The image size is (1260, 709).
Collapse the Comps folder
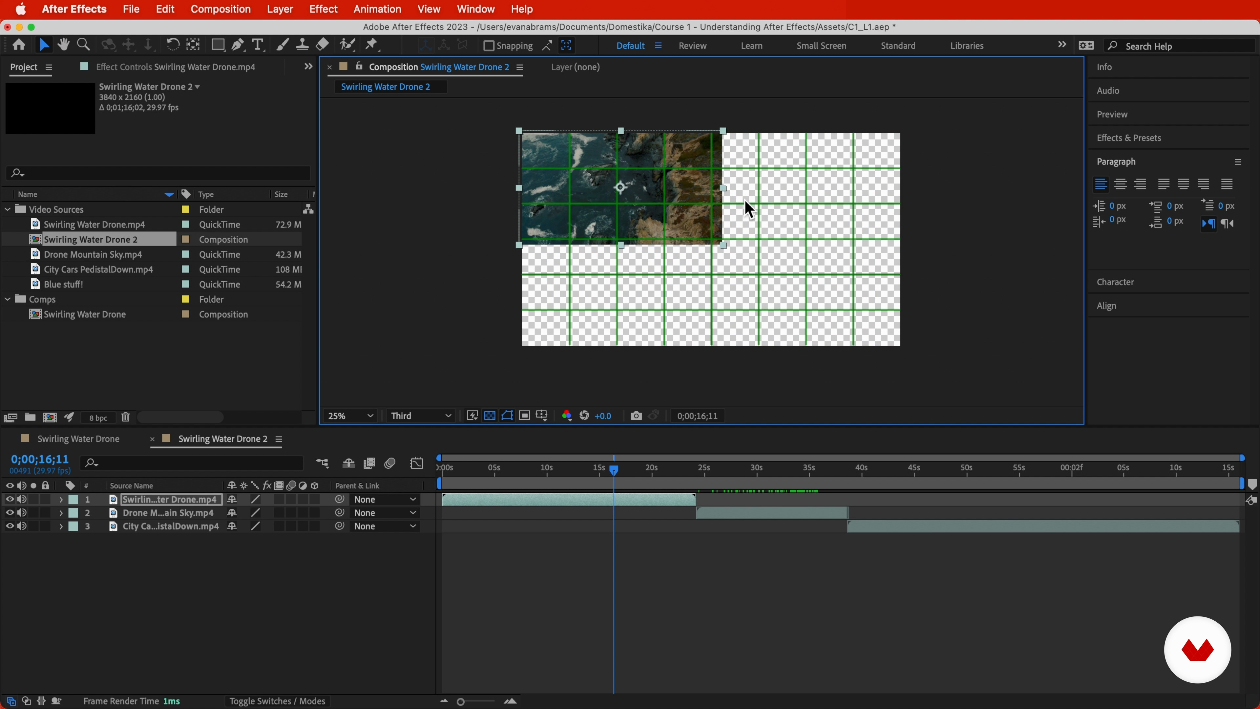coord(7,299)
